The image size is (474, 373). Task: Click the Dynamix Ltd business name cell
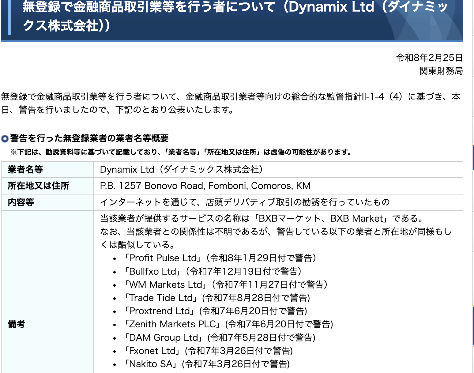coord(181,169)
